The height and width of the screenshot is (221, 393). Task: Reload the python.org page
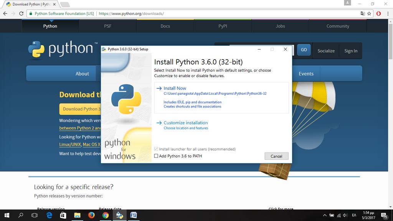(x=21, y=13)
